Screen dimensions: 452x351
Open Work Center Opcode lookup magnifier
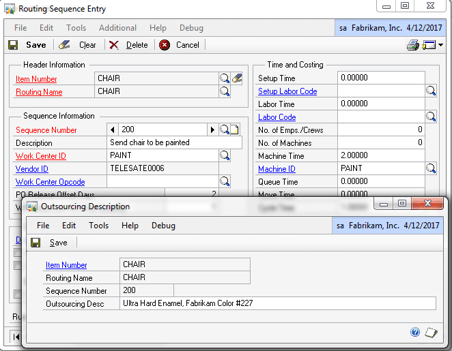[225, 181]
